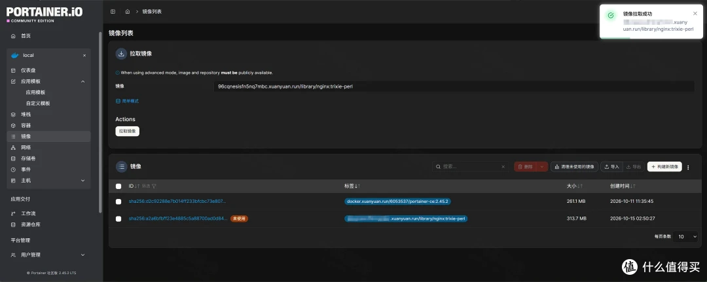Select 镜像 images in sidebar

48,137
